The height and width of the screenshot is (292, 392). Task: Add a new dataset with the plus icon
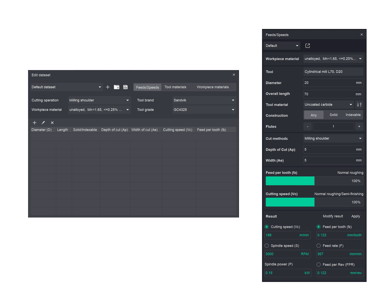pyautogui.click(x=108, y=87)
